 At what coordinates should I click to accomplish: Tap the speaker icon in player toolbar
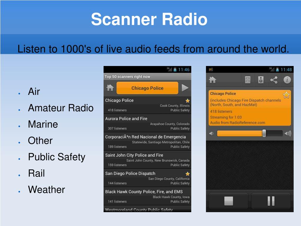click(x=261, y=80)
